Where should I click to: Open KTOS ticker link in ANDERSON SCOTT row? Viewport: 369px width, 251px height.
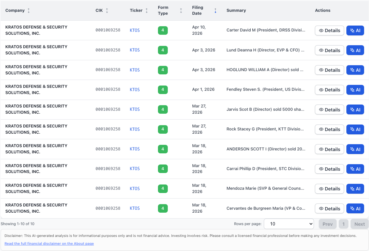coord(135,149)
